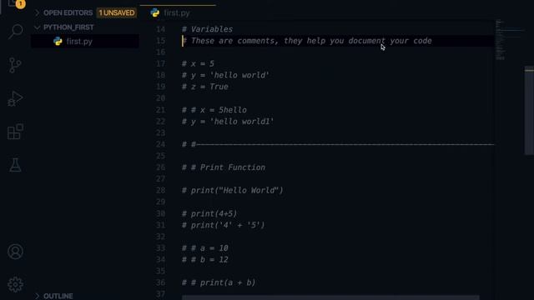Open the Accounts menu icon

coord(15,252)
